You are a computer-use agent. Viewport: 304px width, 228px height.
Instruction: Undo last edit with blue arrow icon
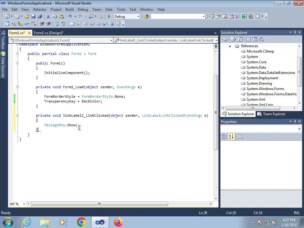(70, 17)
